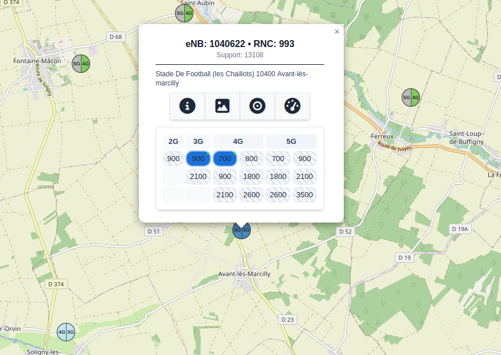Enable the 4G 800 frequency band
501x355 pixels.
click(251, 159)
